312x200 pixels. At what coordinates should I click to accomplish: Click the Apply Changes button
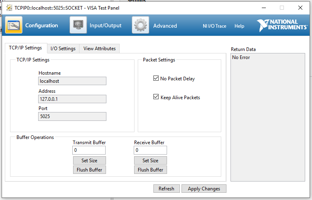(x=204, y=189)
